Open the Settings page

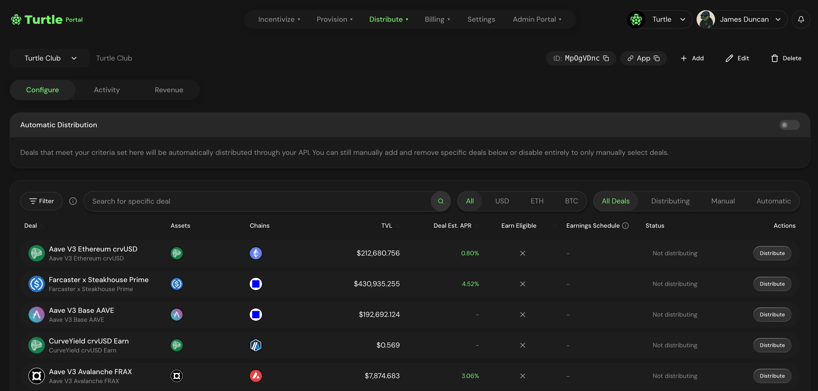point(481,19)
